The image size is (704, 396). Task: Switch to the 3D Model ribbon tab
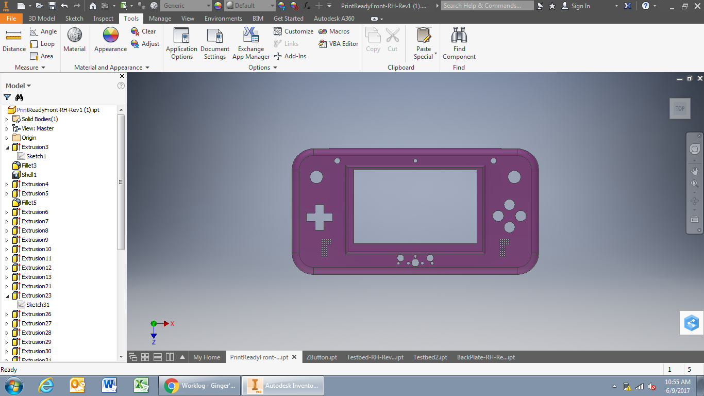pos(42,18)
